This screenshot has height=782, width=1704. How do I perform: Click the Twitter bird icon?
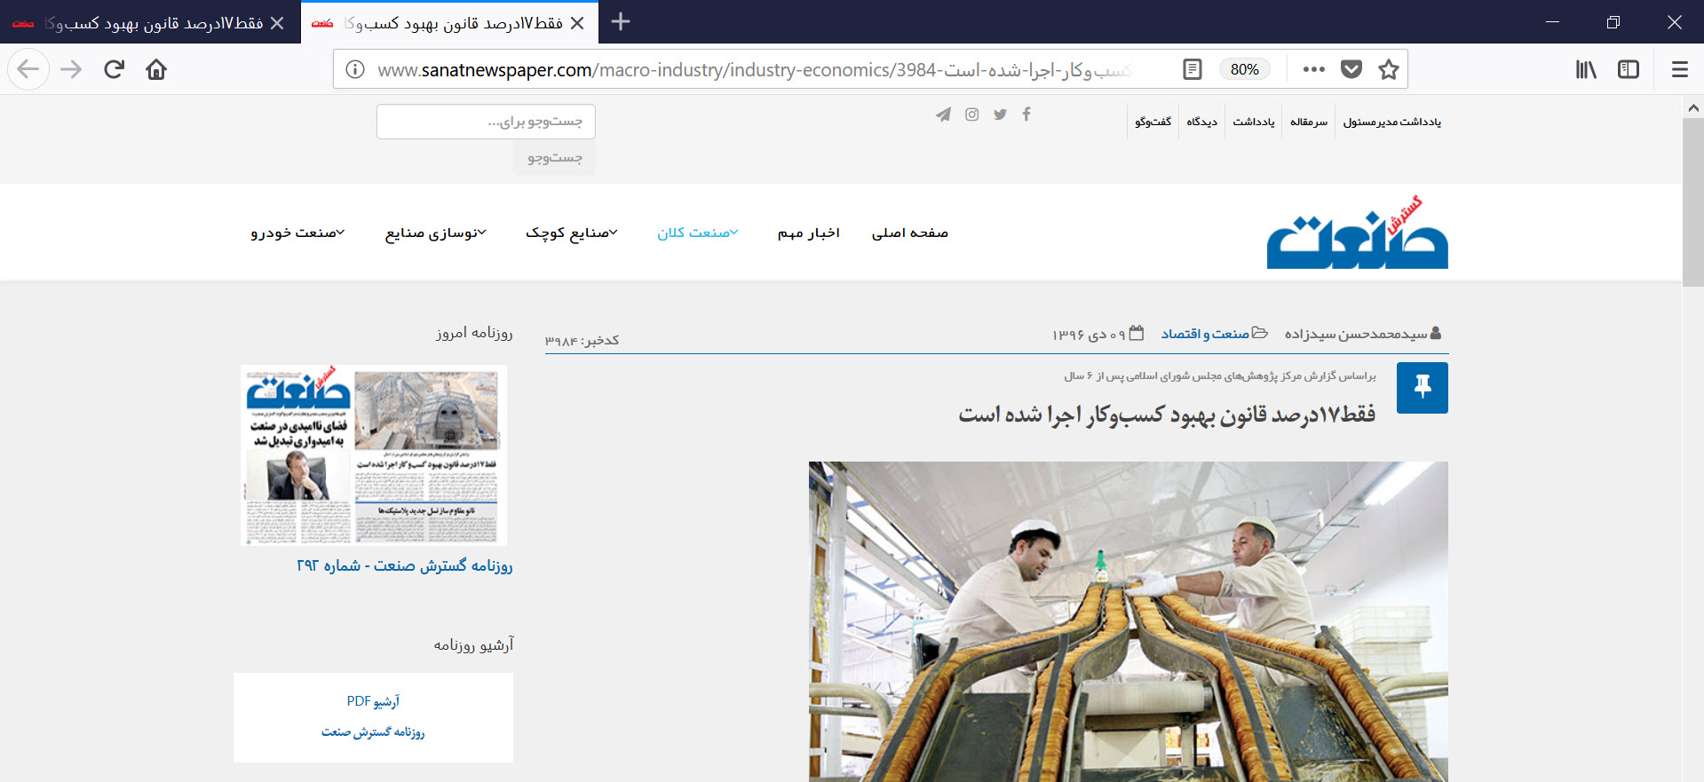pos(1000,115)
